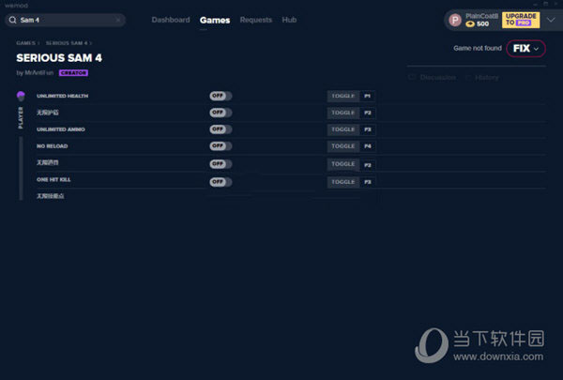
Task: Click the 500 coin balance
Action: click(482, 24)
